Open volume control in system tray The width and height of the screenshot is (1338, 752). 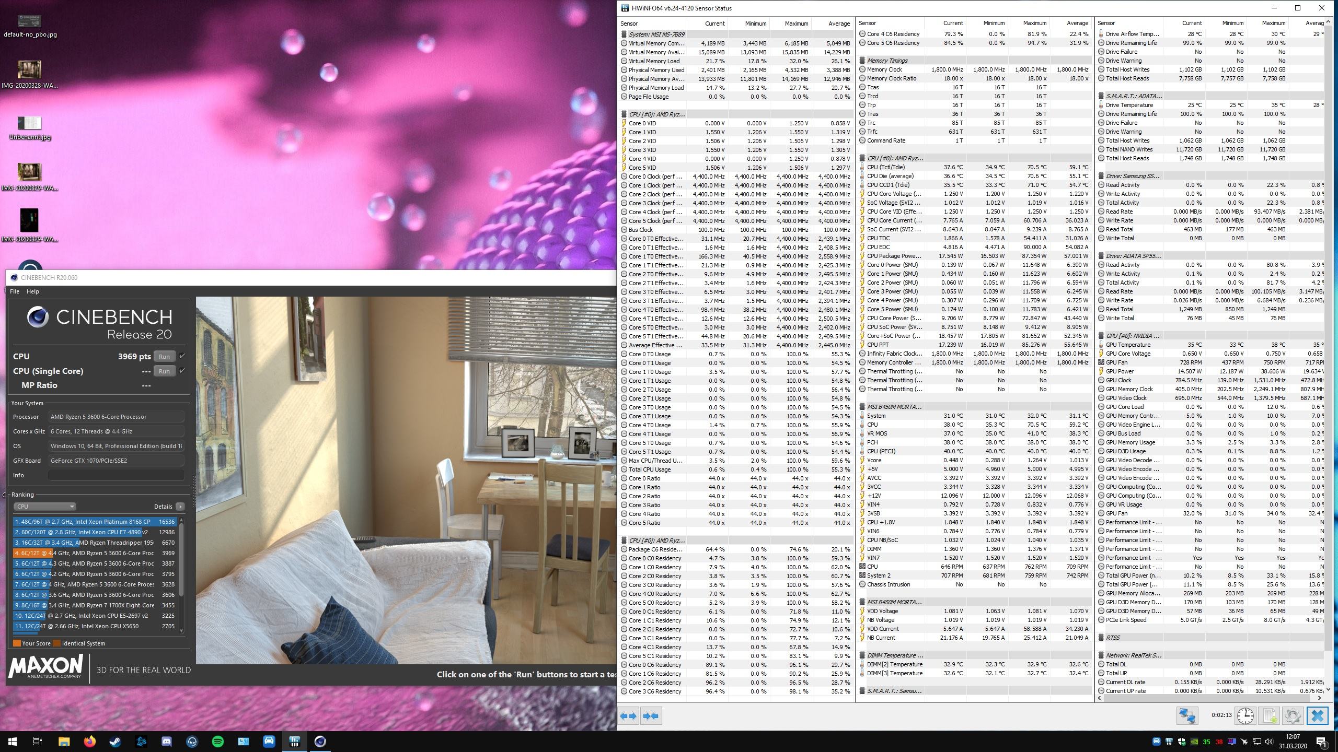1269,742
